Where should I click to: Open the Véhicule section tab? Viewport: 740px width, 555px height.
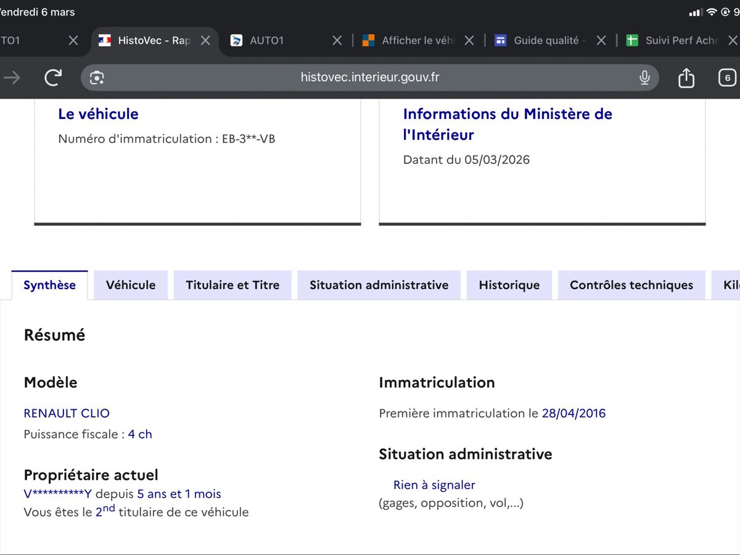click(131, 285)
